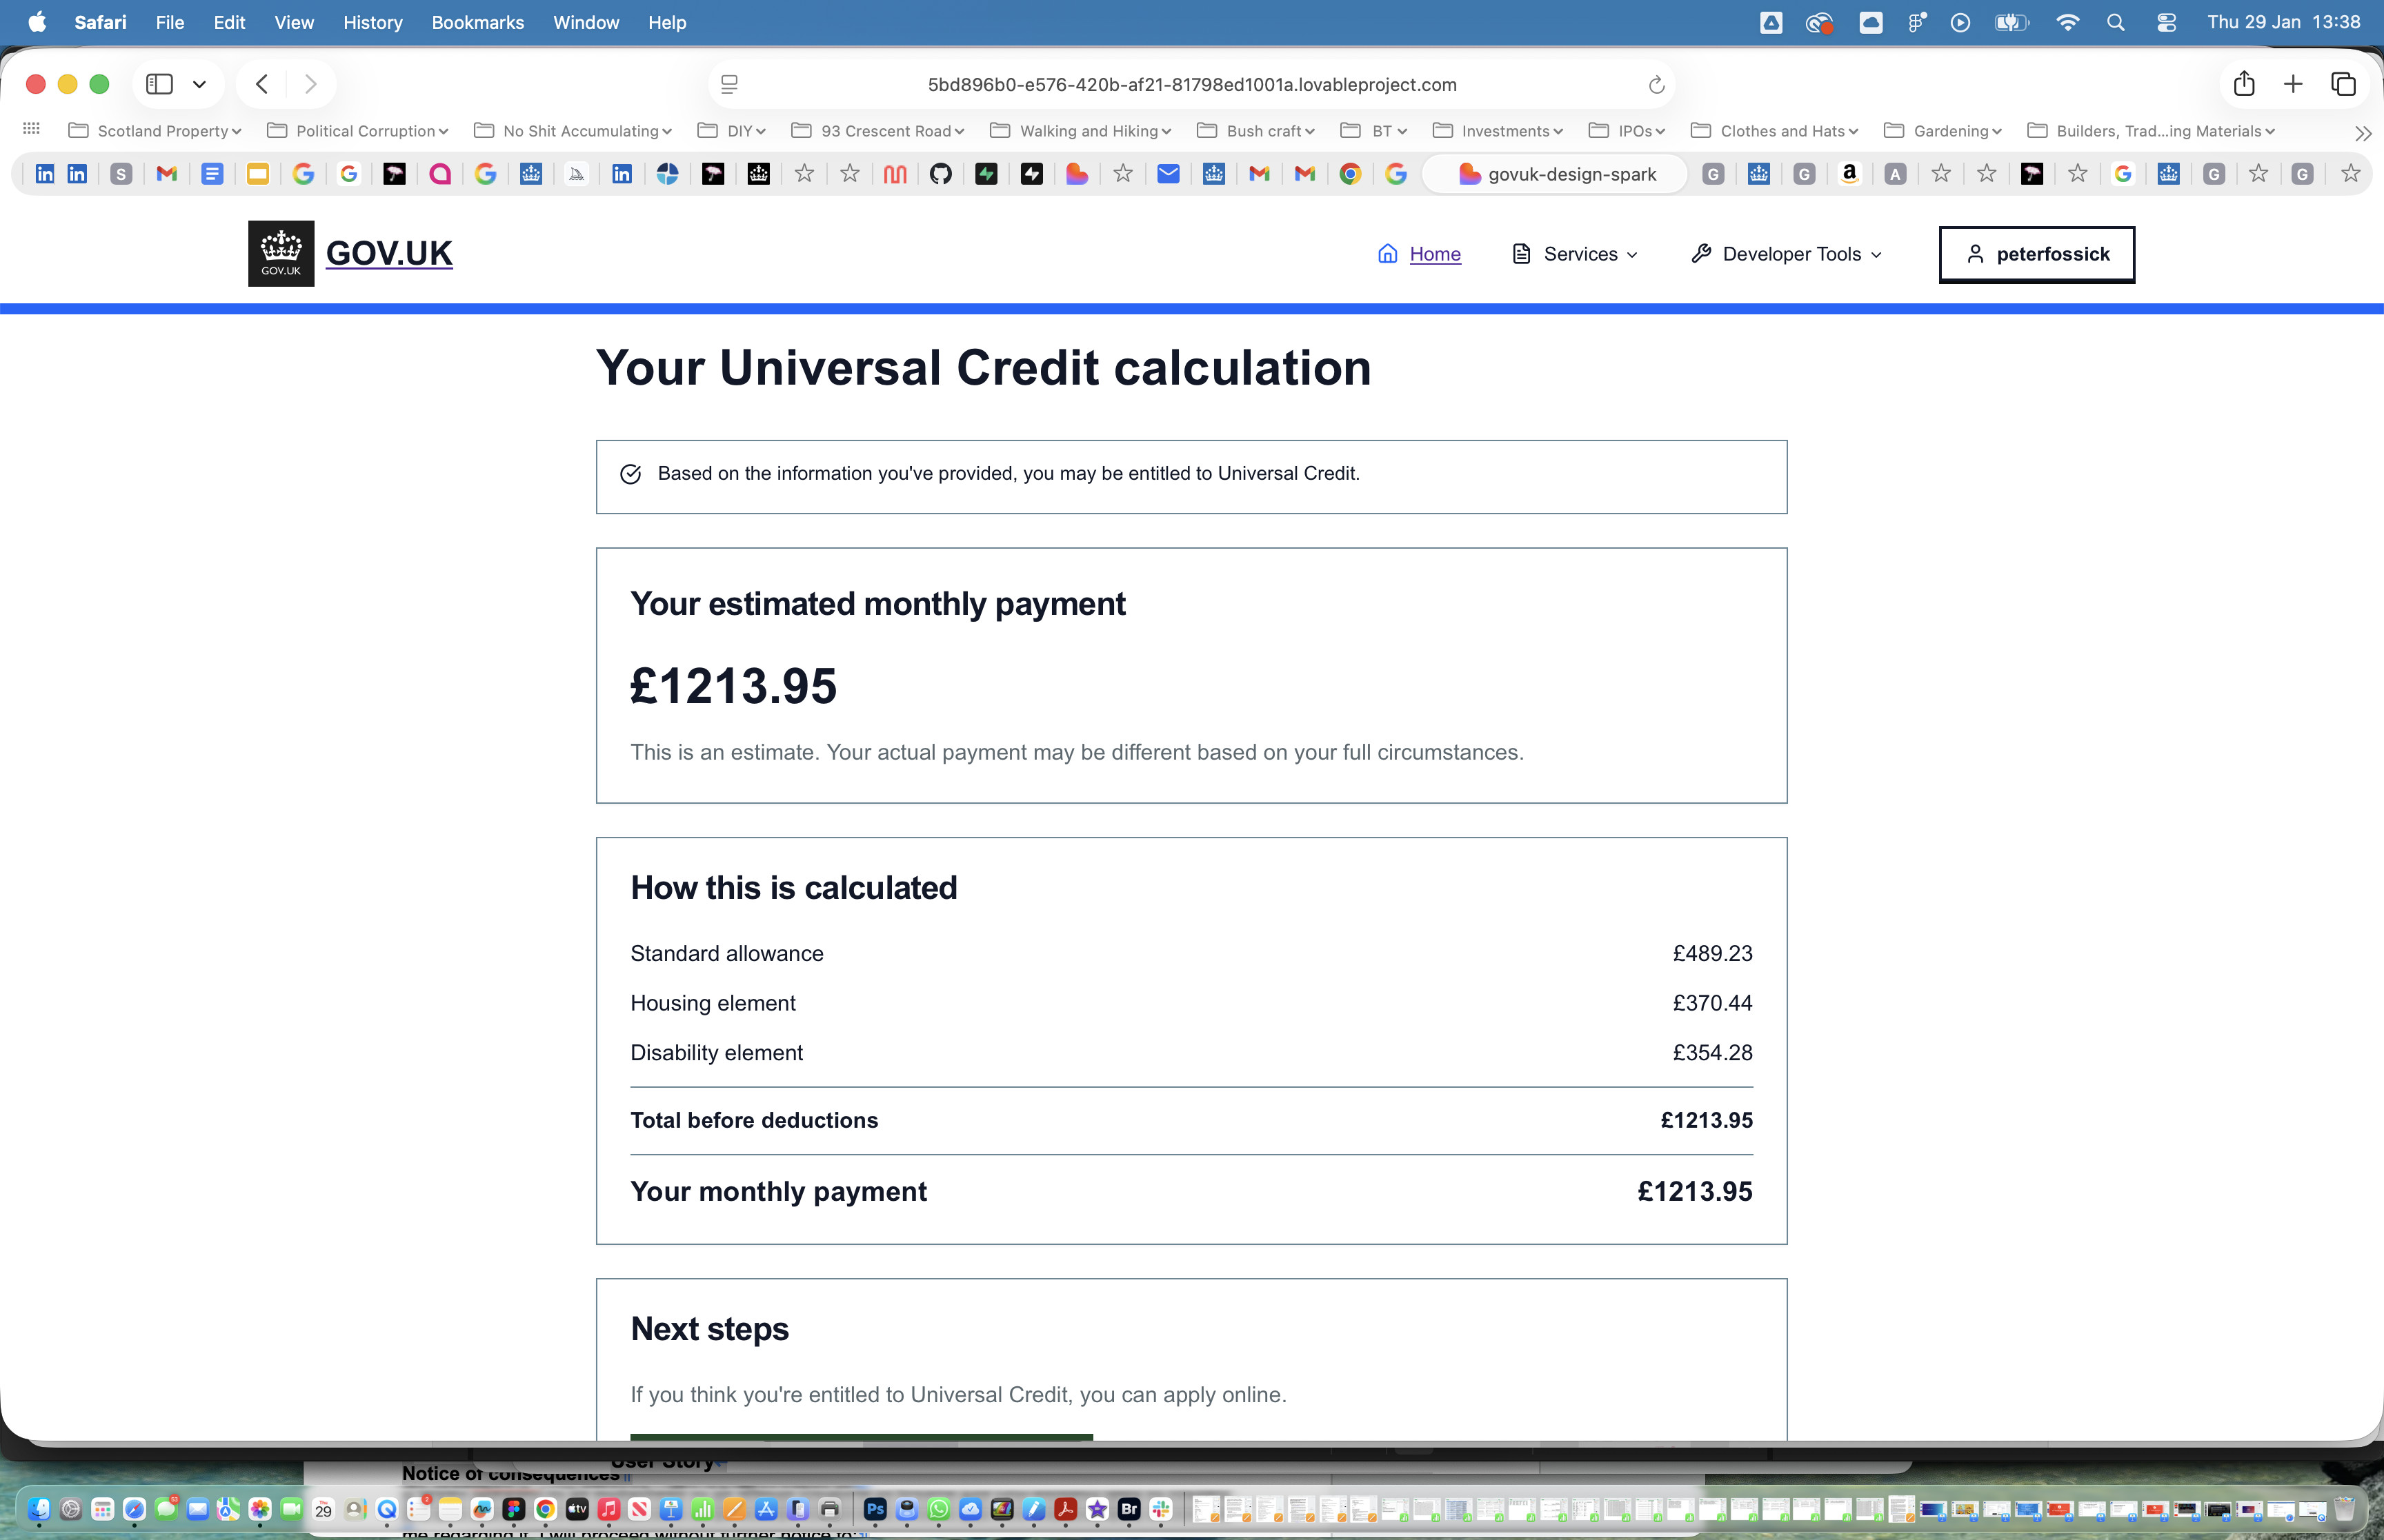Open macOS Control Centre toggles
Viewport: 2384px width, 1540px height.
click(x=2166, y=22)
